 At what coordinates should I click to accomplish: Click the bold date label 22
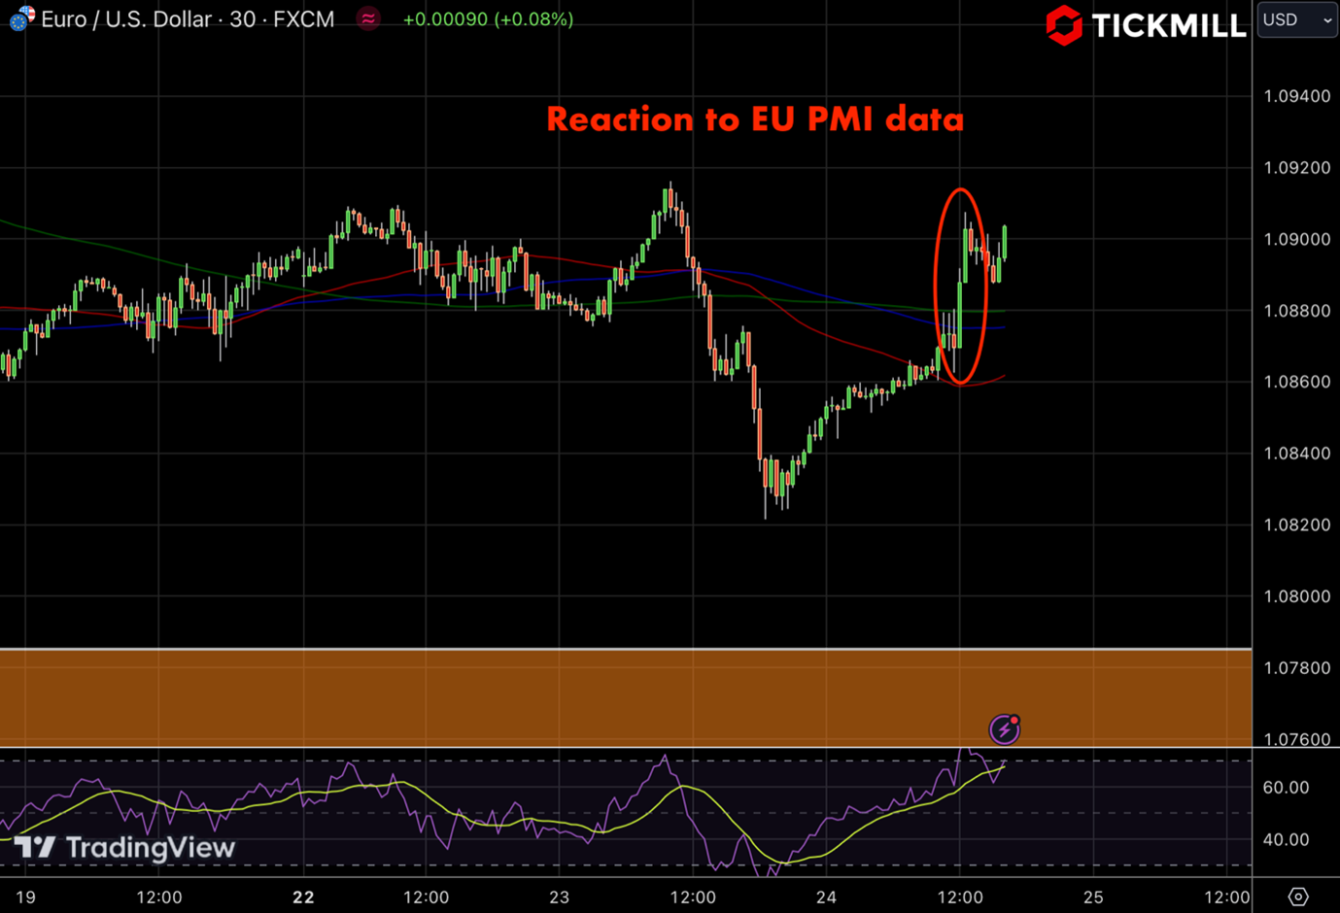(x=303, y=896)
